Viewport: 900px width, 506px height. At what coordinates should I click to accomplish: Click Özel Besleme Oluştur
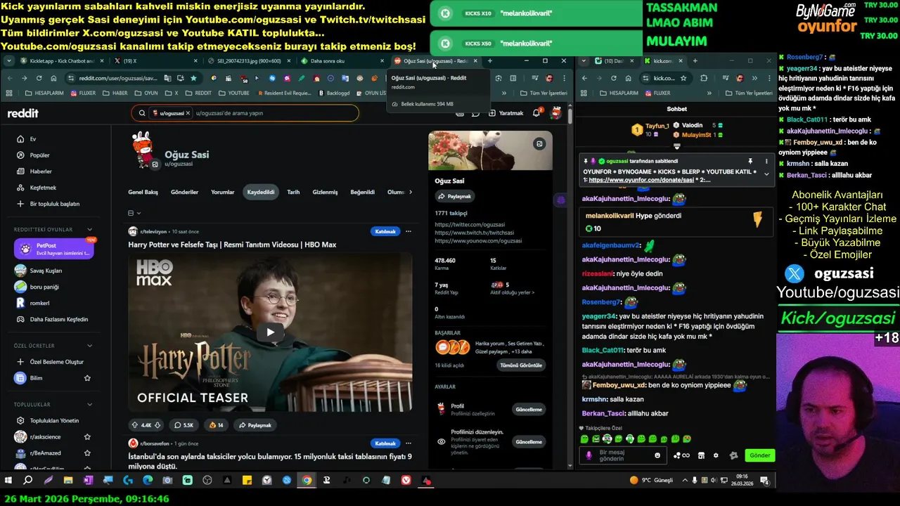56,362
